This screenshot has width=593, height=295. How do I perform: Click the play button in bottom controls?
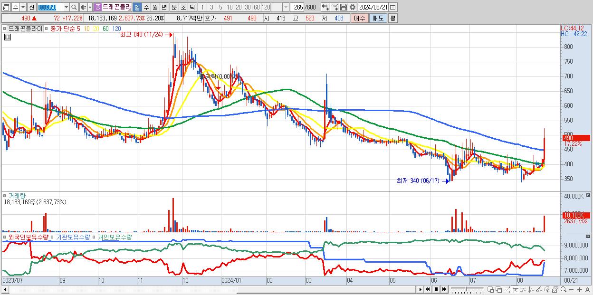(420, 289)
